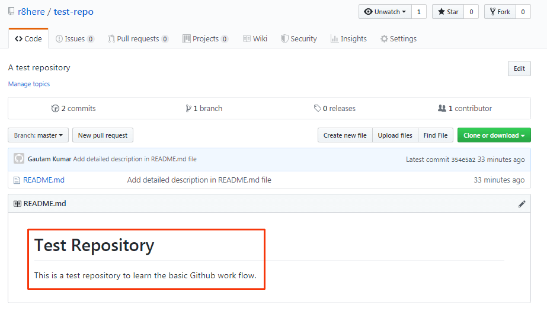This screenshot has height=309, width=547.
Task: Switch to the Code tab
Action: [28, 38]
